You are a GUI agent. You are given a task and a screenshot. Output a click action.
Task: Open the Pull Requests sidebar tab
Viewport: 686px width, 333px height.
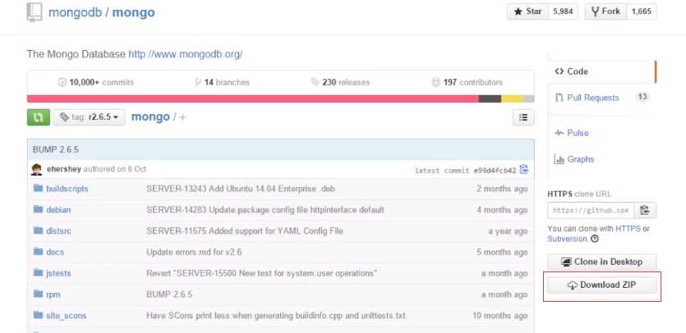[x=593, y=98]
